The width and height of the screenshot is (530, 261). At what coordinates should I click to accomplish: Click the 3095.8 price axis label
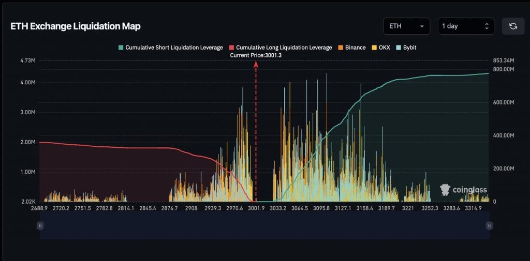click(321, 208)
